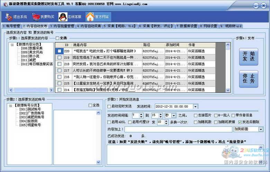Image resolution: width=270 pixels, height=172 pixels.
Task: Select [004]旅游类 account group
Action: coord(28,121)
